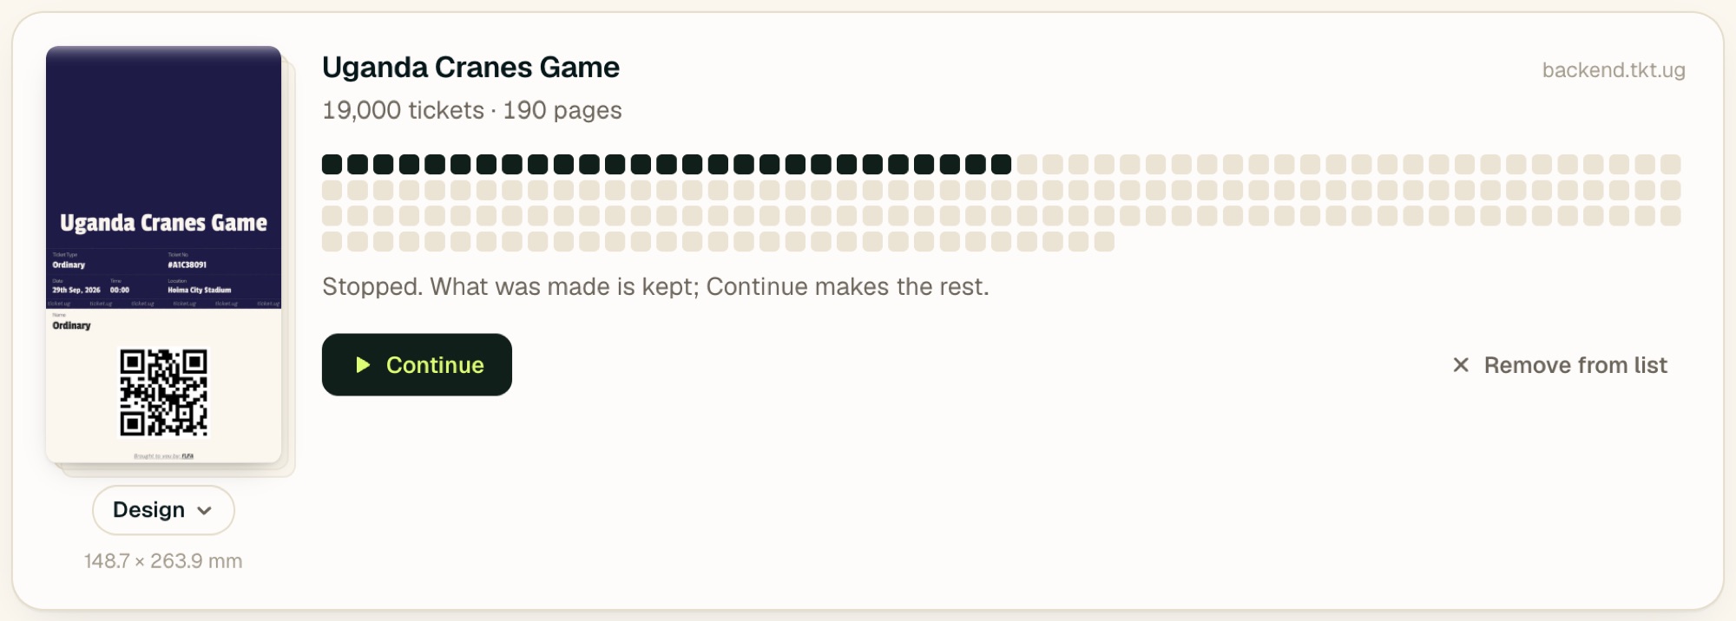Click the play triangle icon inside Continue

click(x=363, y=365)
